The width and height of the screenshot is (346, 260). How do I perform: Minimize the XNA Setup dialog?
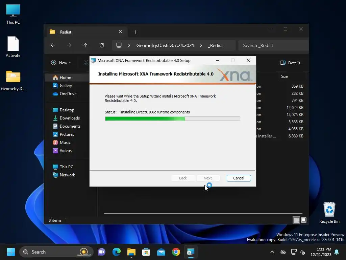(218, 60)
